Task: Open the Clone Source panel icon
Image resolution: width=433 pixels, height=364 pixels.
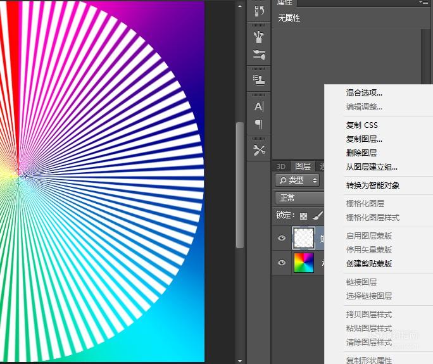Action: coord(259,80)
